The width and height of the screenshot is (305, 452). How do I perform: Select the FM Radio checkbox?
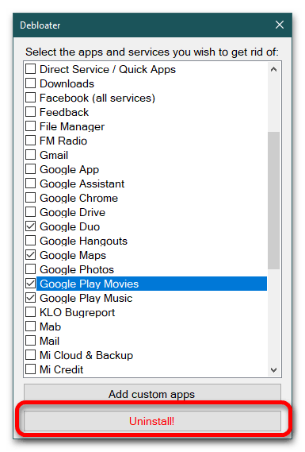[30, 141]
